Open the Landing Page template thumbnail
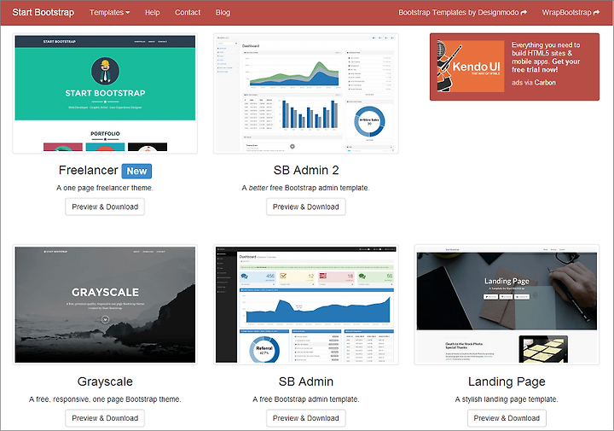Image resolution: width=614 pixels, height=431 pixels. [x=507, y=305]
